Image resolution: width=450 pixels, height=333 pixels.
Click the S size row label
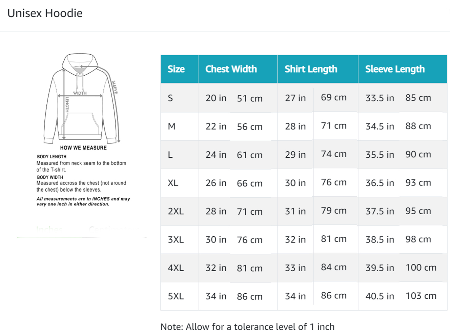[x=170, y=98]
